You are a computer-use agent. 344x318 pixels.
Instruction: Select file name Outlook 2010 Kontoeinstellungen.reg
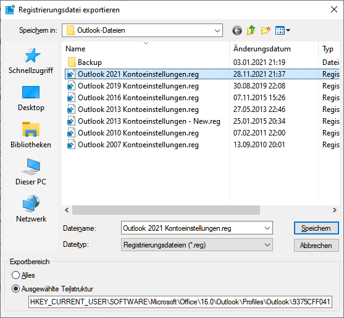[138, 133]
